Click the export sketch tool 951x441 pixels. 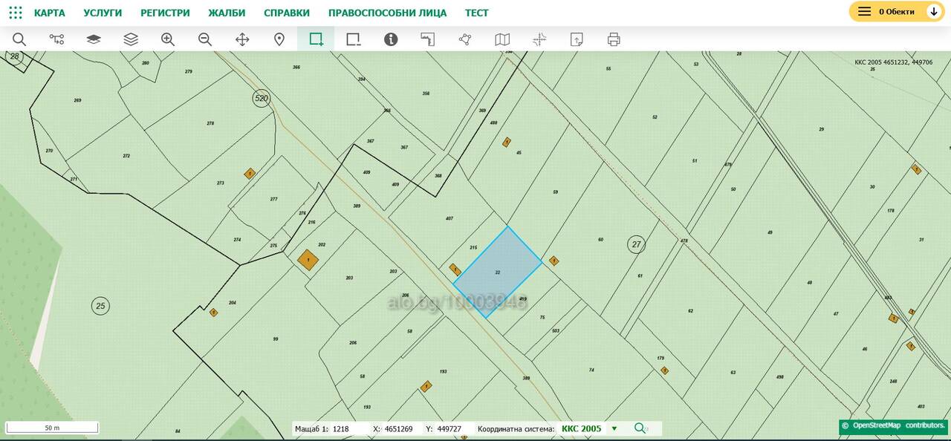(577, 39)
